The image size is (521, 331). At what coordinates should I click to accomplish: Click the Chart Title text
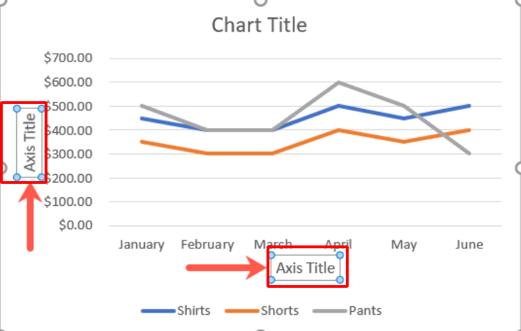coord(259,25)
